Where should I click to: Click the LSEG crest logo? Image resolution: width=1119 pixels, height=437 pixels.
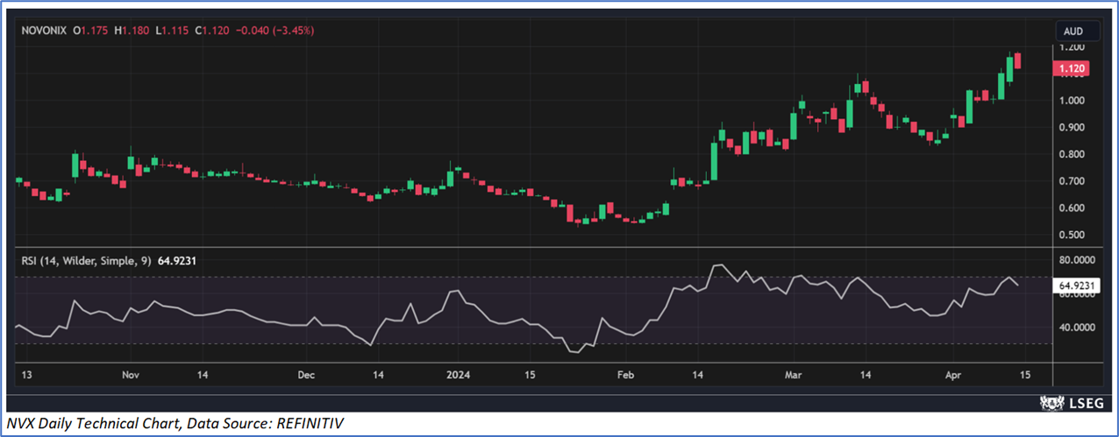(1053, 402)
